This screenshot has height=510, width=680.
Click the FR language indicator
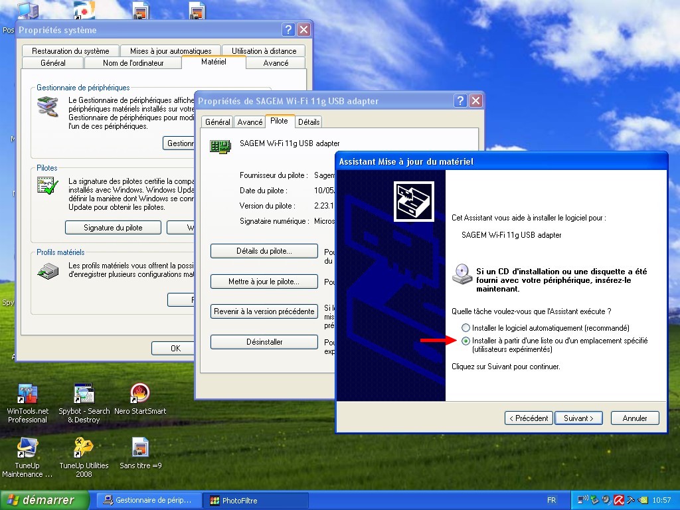[x=551, y=500]
